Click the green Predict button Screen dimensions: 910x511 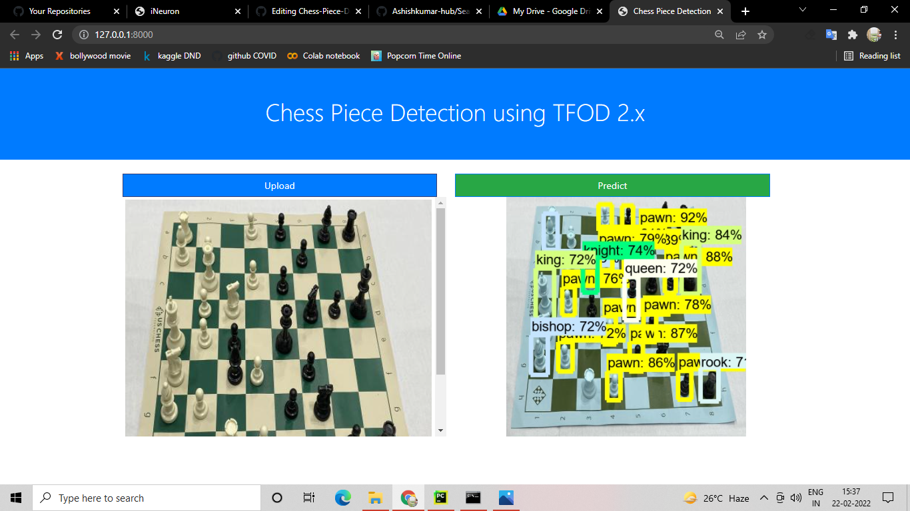(612, 185)
